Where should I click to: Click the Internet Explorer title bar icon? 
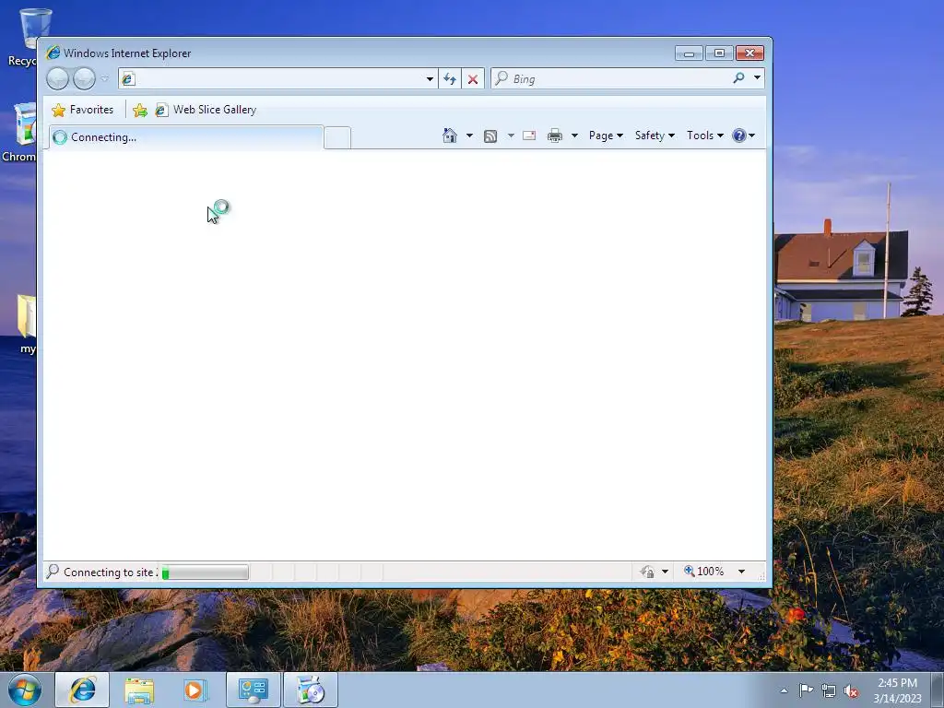point(53,53)
